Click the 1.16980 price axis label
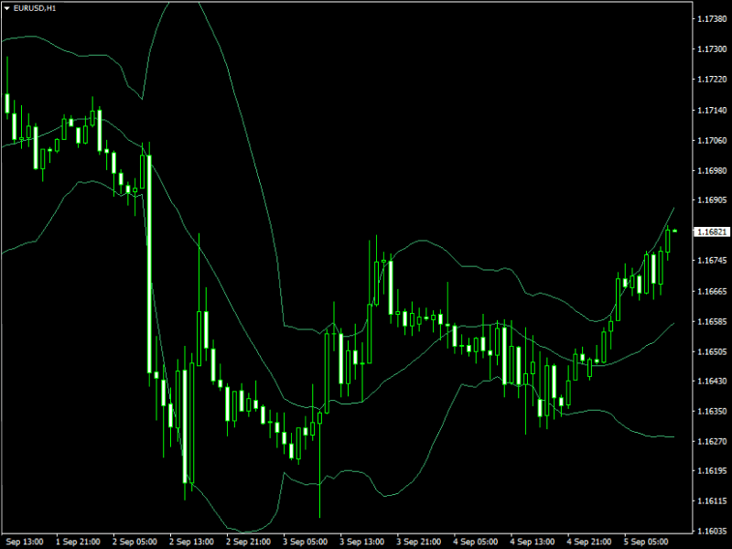The width and height of the screenshot is (732, 549). click(712, 170)
